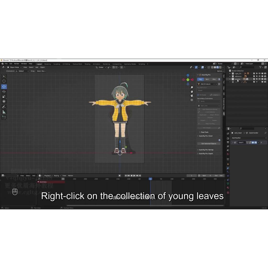The image size is (268, 268).
Task: Activate the Scale tool
Action: (4, 97)
